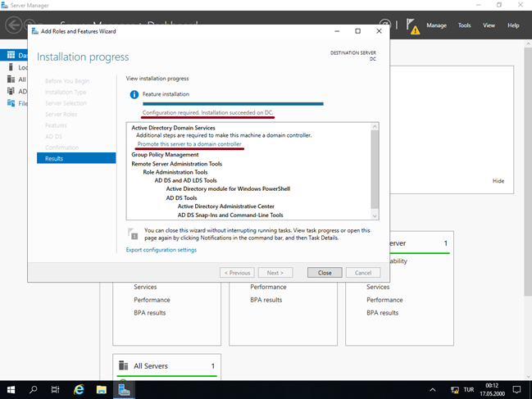
Task: Maximize the Add Roles and Features Wizard
Action: [x=357, y=31]
